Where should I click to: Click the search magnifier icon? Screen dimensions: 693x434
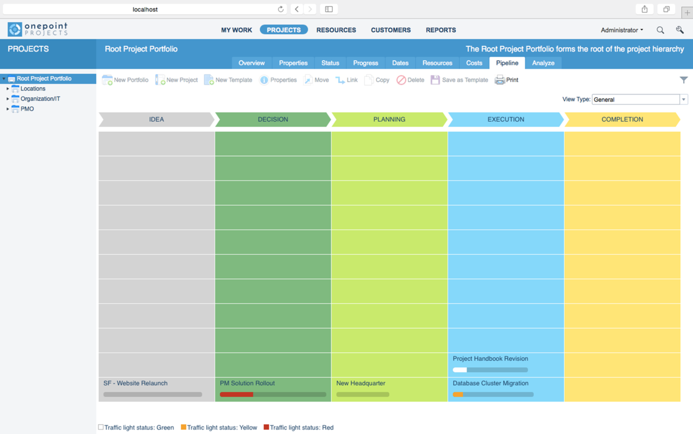pos(661,30)
